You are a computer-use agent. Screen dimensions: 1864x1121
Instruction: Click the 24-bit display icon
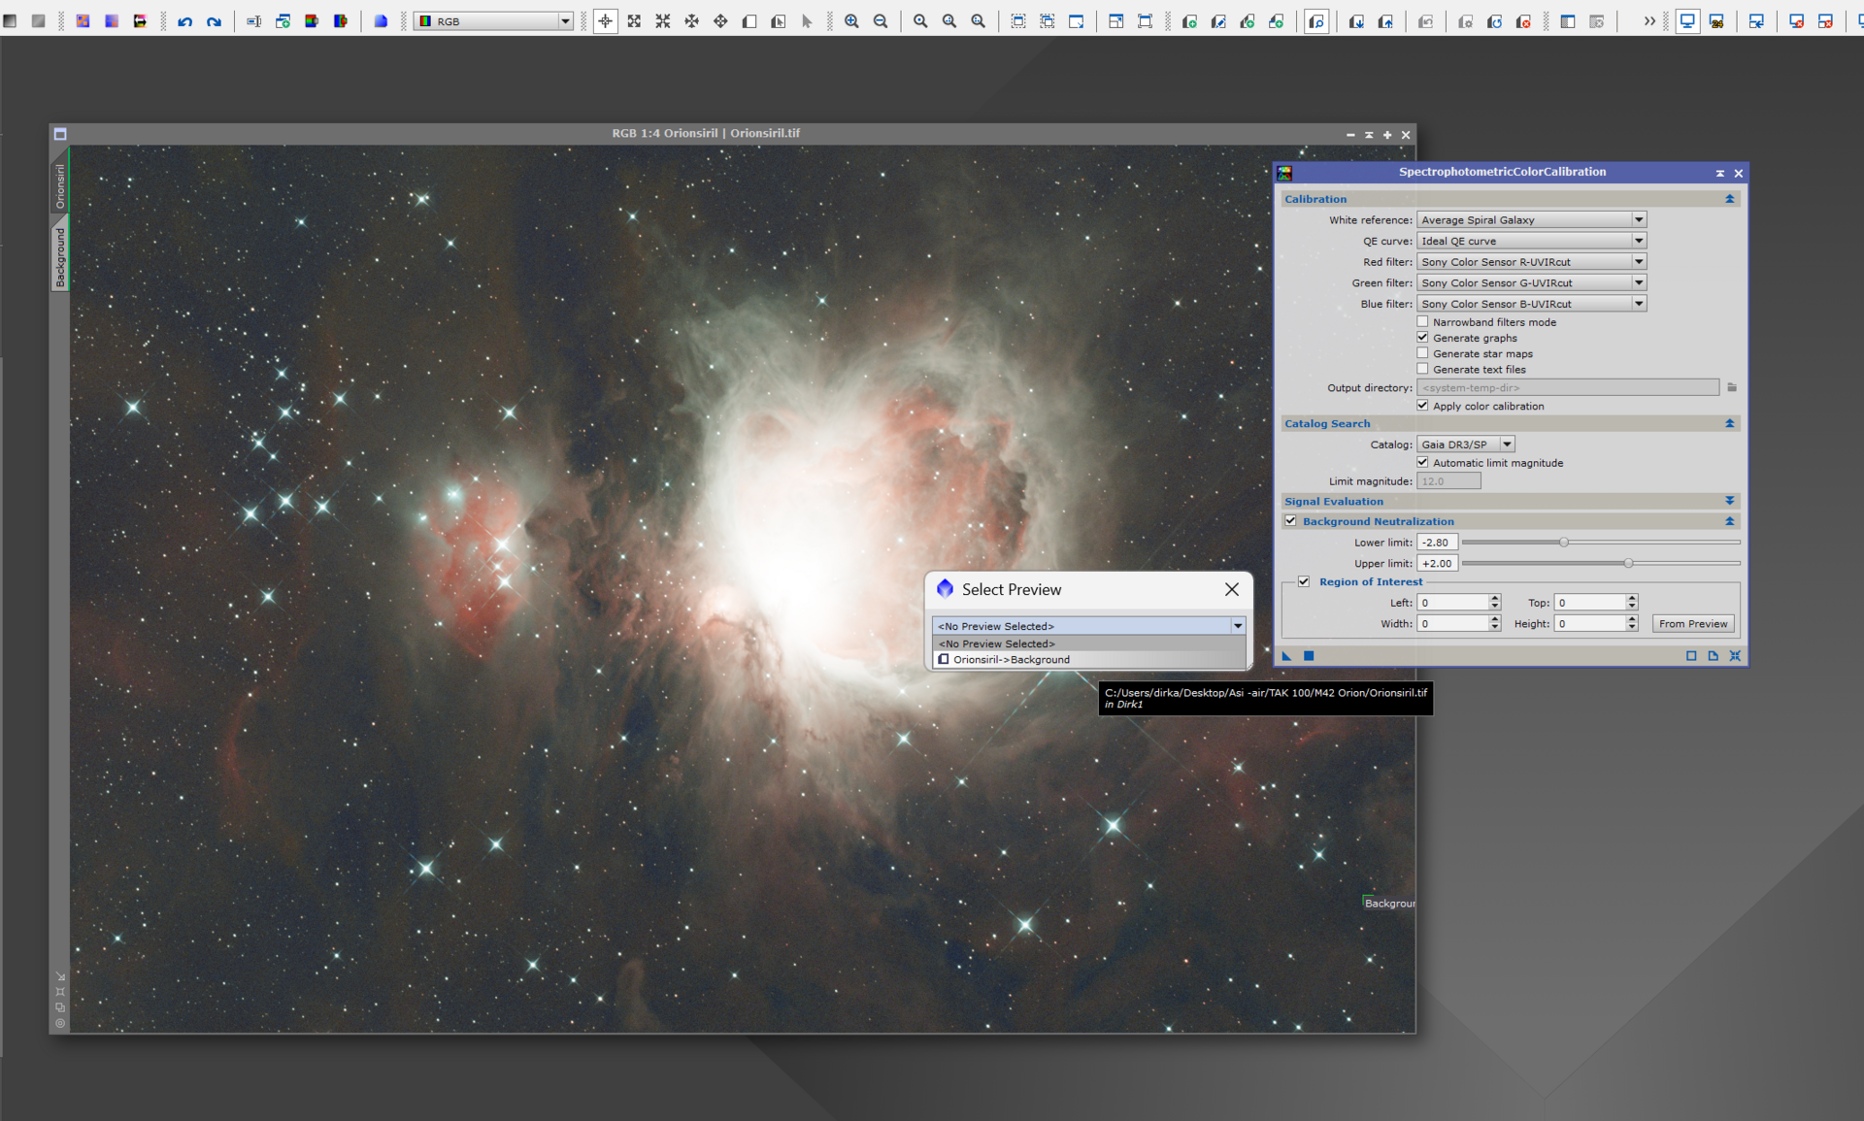coord(1716,21)
